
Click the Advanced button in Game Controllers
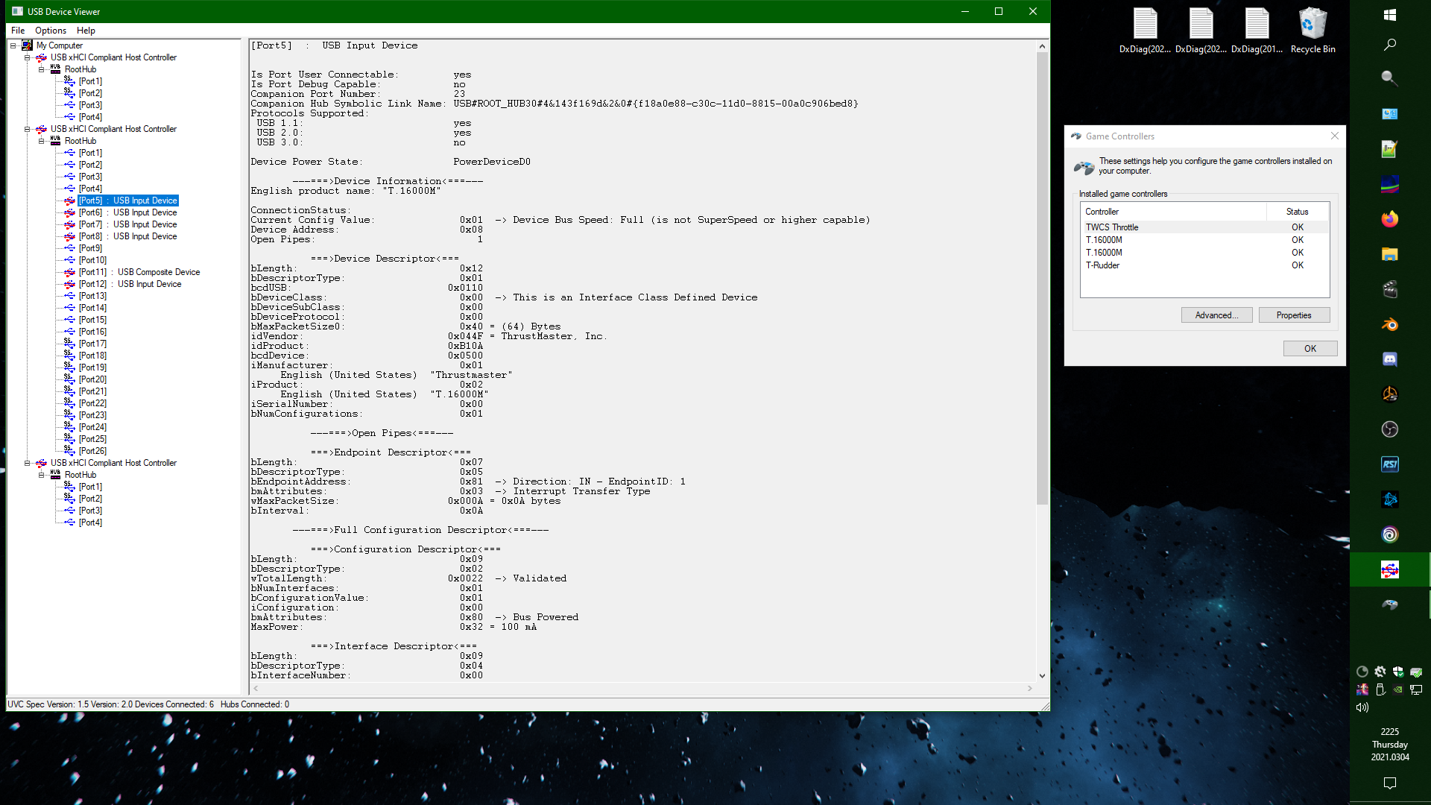[1216, 315]
